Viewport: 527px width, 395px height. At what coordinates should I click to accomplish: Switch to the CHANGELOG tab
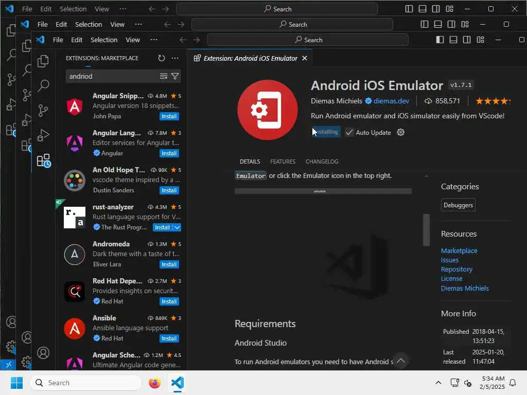coord(322,161)
